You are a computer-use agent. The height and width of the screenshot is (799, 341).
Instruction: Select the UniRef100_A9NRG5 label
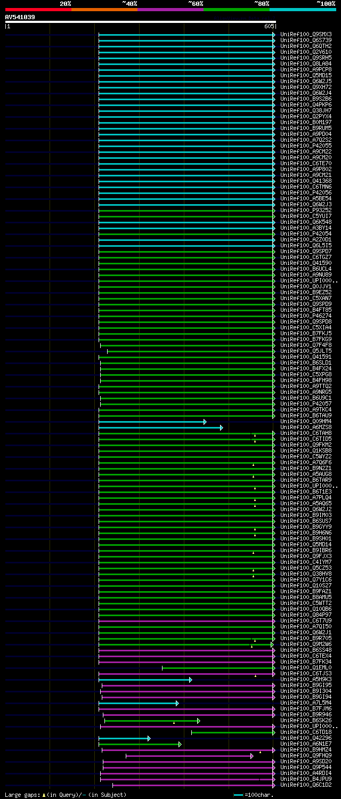(x=306, y=392)
